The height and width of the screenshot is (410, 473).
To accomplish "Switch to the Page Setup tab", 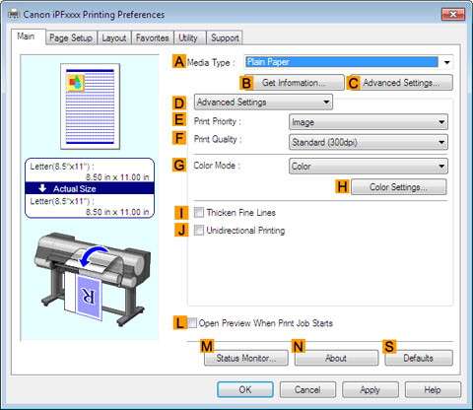I will [x=71, y=37].
